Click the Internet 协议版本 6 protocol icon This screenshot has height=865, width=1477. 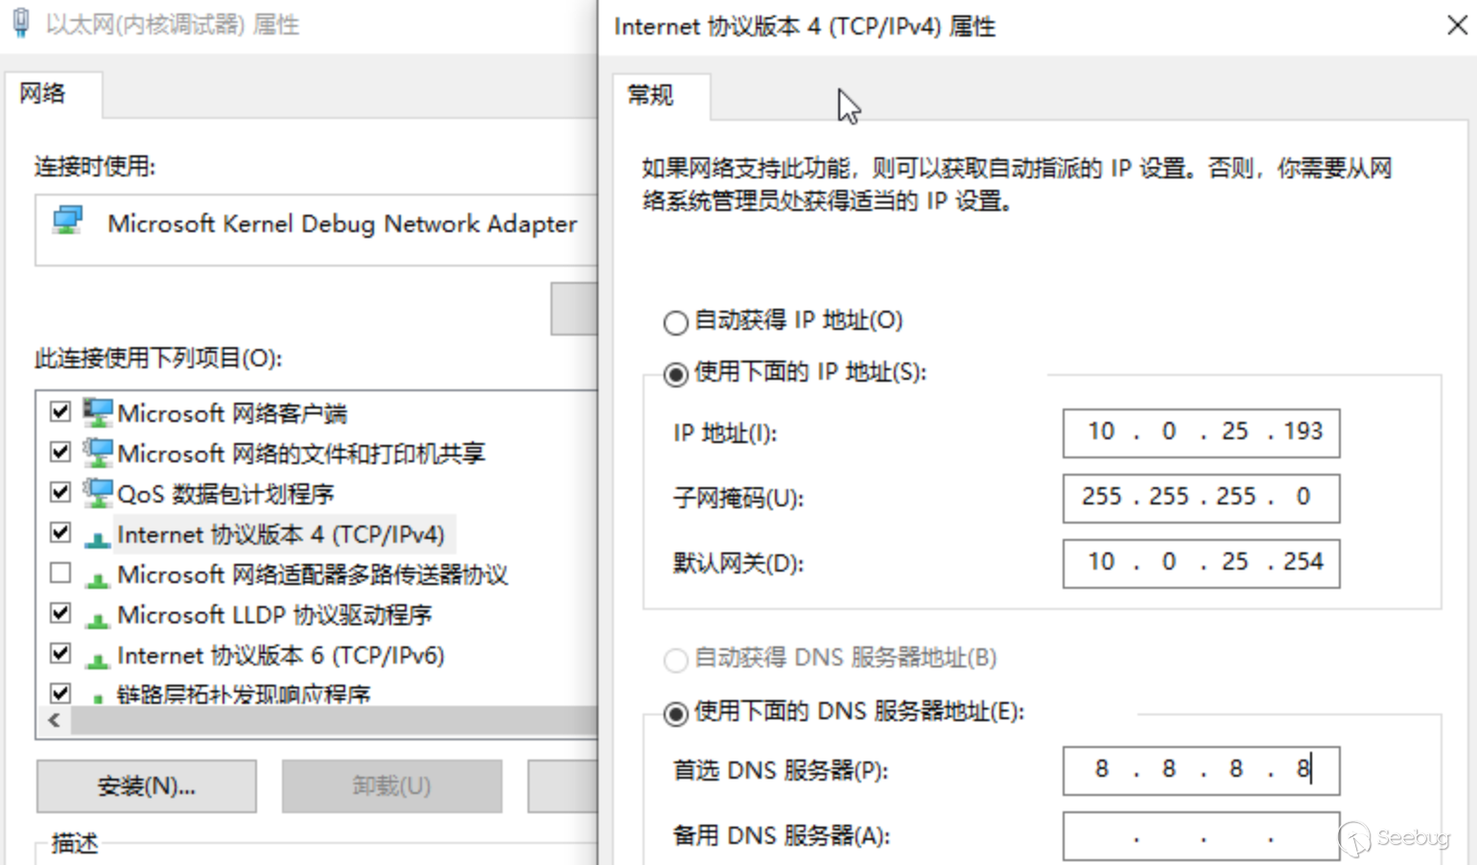[x=97, y=658]
